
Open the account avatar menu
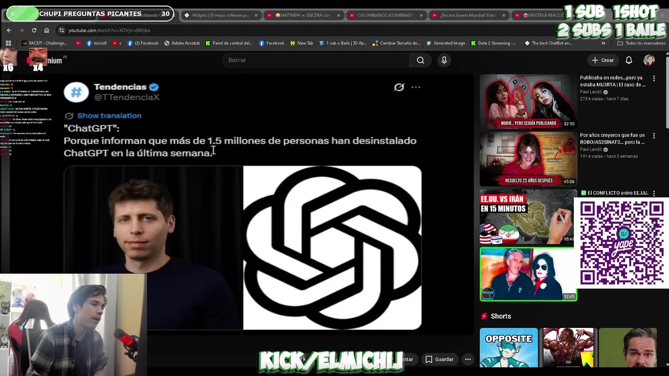coord(649,60)
